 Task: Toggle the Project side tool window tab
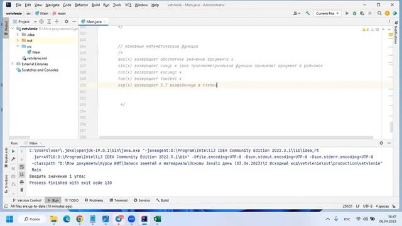6,28
